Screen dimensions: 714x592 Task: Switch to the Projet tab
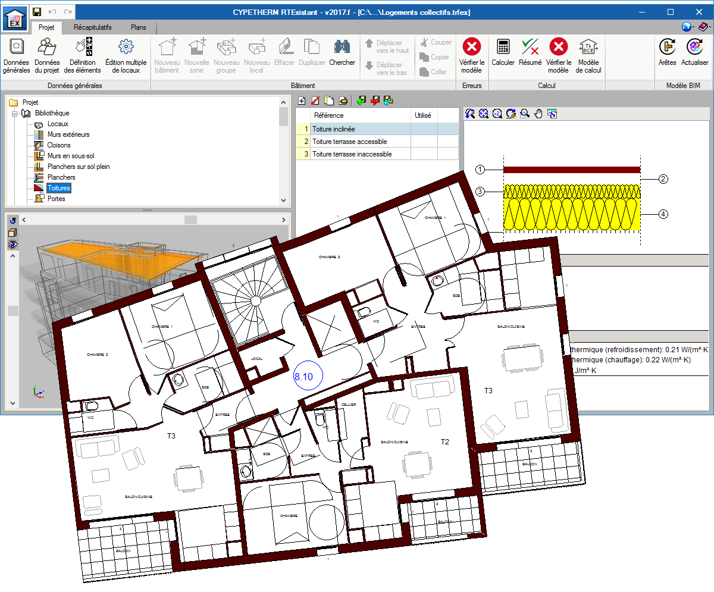(x=46, y=27)
